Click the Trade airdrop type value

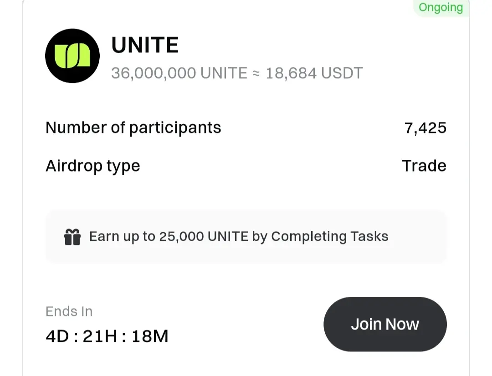[x=424, y=166]
